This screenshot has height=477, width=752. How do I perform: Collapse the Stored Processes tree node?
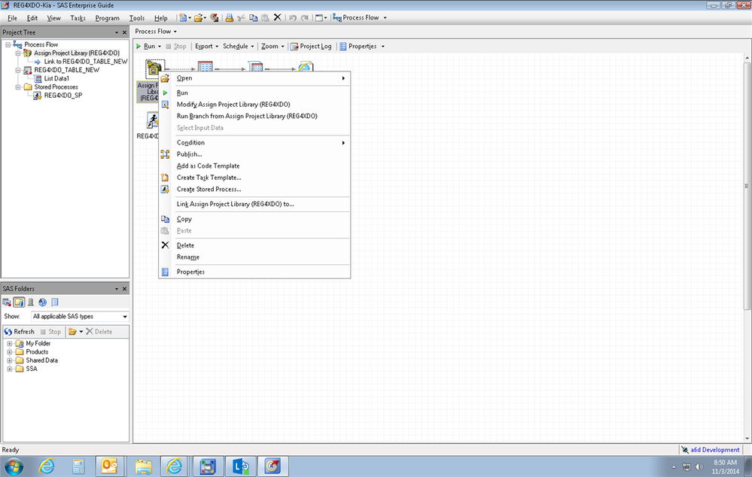click(x=18, y=87)
